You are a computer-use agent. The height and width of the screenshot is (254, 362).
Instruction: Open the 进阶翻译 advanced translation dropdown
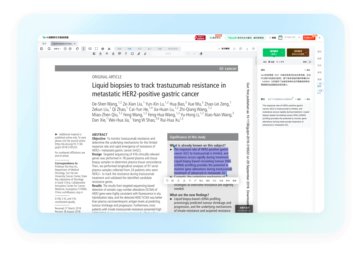tap(298, 52)
